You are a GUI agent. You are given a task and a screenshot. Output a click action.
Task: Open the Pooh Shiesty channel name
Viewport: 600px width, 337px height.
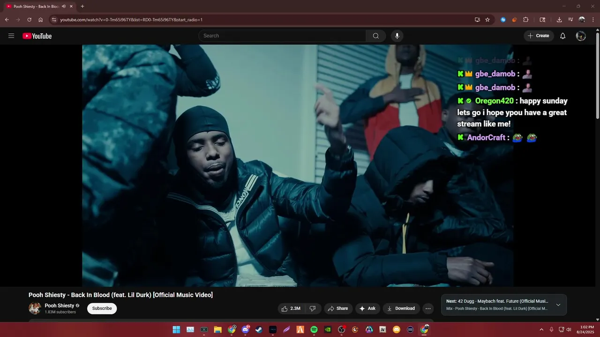pyautogui.click(x=59, y=306)
